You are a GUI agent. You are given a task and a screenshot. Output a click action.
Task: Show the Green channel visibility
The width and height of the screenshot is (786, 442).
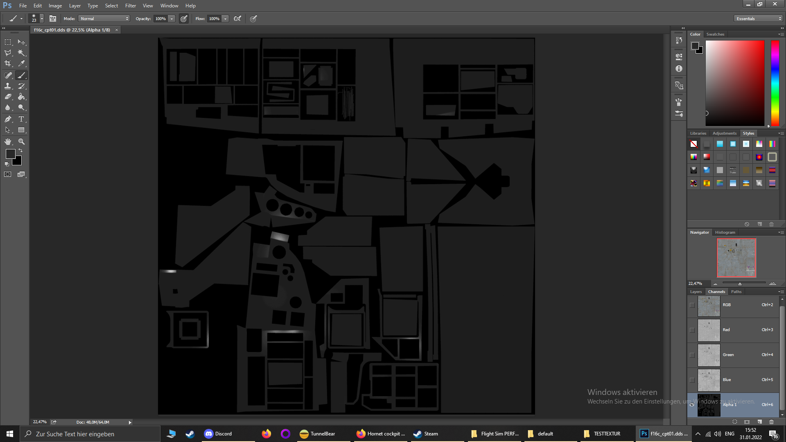click(692, 355)
